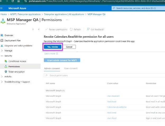Open the Mail.Read claim link
165x126 pixels.
(112, 101)
